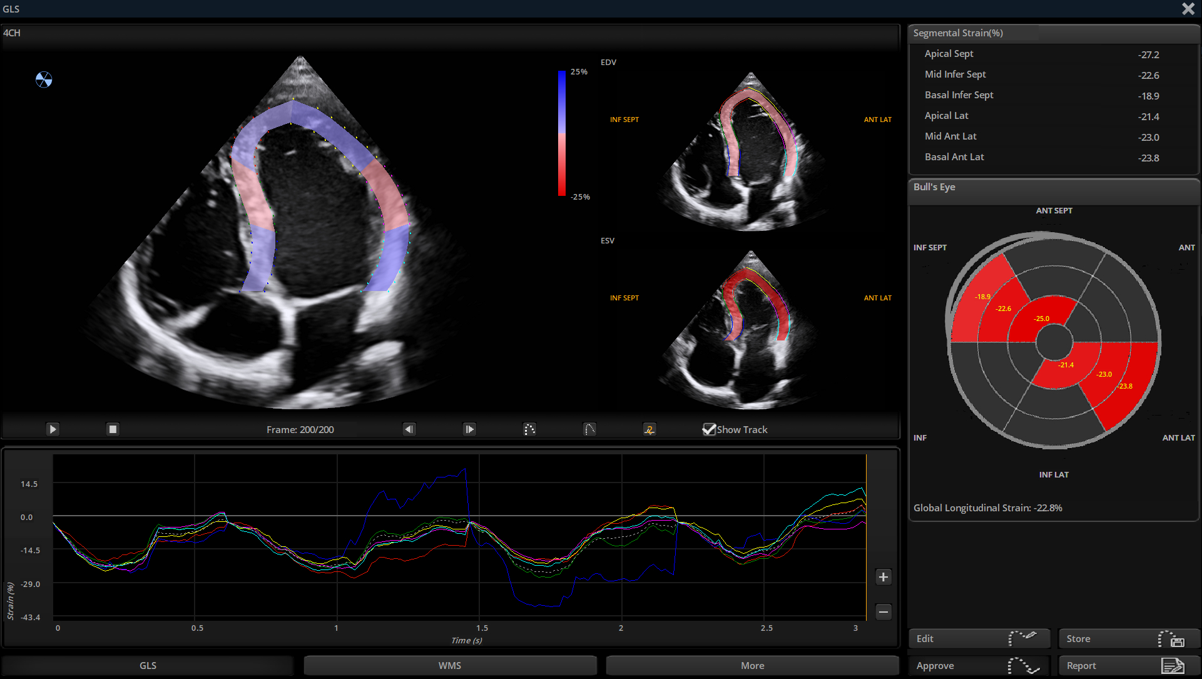Screen dimensions: 1202x679
Task: Click the Edit button
Action: point(980,638)
